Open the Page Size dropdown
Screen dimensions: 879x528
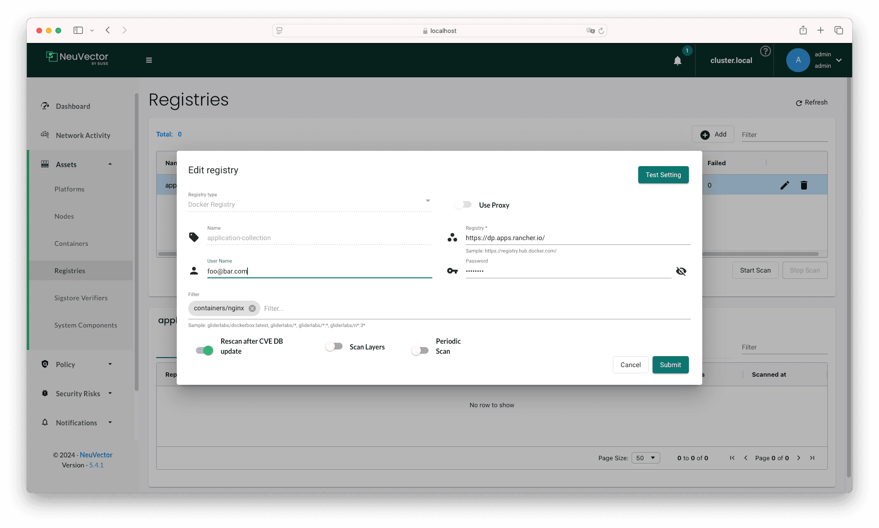tap(645, 457)
